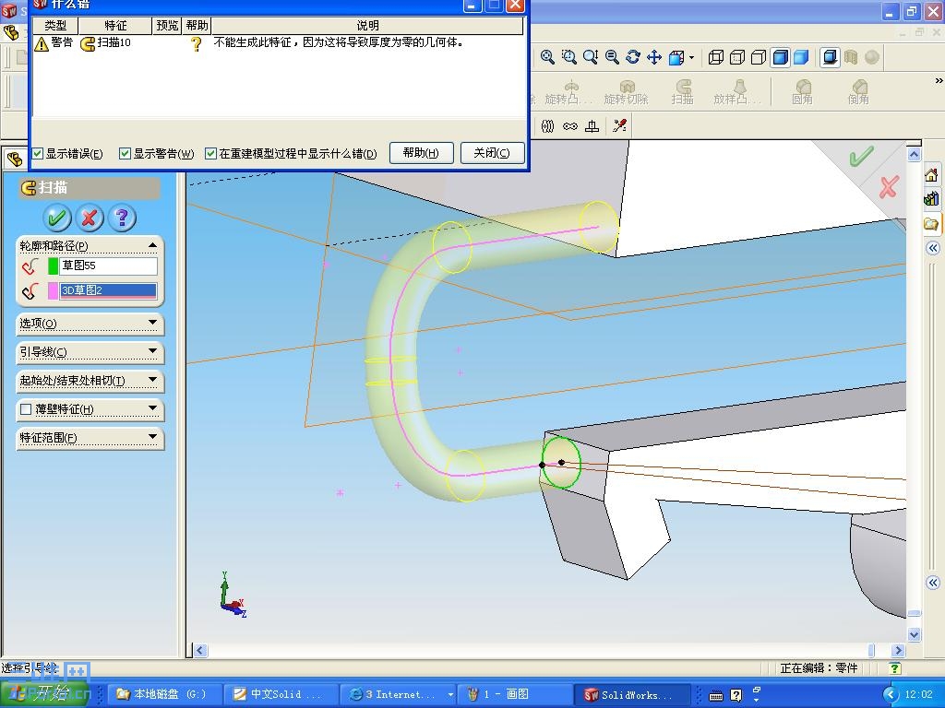The width and height of the screenshot is (945, 708).
Task: Confirm sweep with green OK check
Action: coord(57,218)
